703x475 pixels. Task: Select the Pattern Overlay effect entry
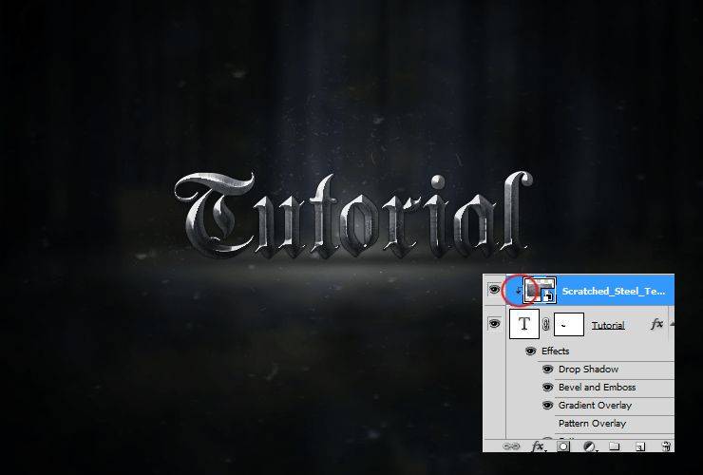tap(592, 424)
